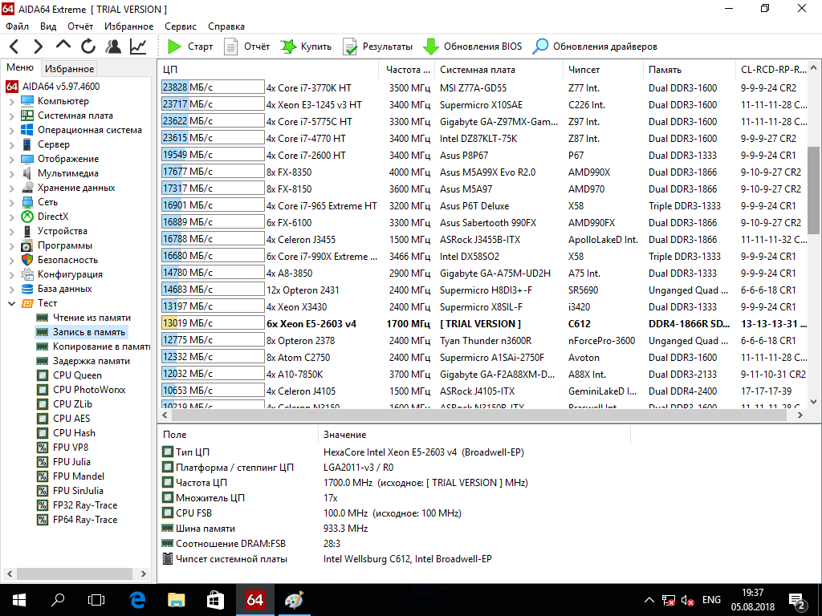Start the benchmark with Старт button

coord(189,47)
